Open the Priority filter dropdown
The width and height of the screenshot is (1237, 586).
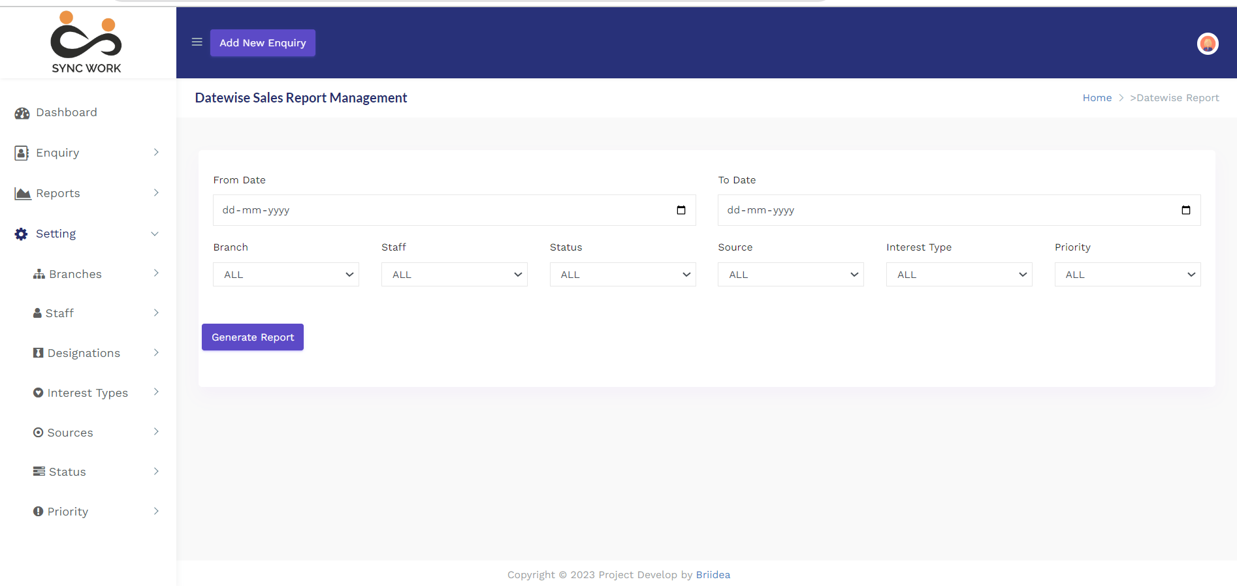pos(1128,275)
